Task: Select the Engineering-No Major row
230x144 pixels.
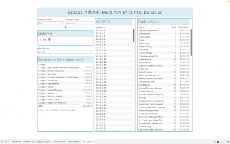Action: tap(164, 31)
